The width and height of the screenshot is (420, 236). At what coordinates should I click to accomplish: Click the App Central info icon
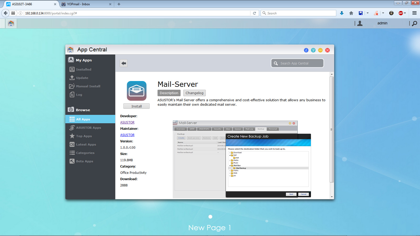306,50
